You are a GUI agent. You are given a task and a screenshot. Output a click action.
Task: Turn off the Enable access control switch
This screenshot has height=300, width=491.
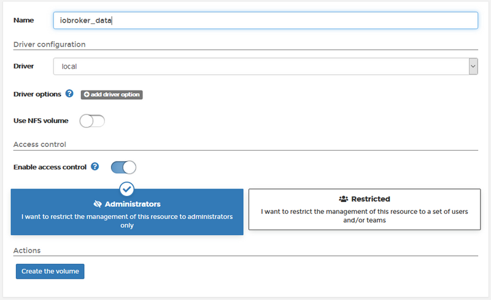pyautogui.click(x=123, y=167)
